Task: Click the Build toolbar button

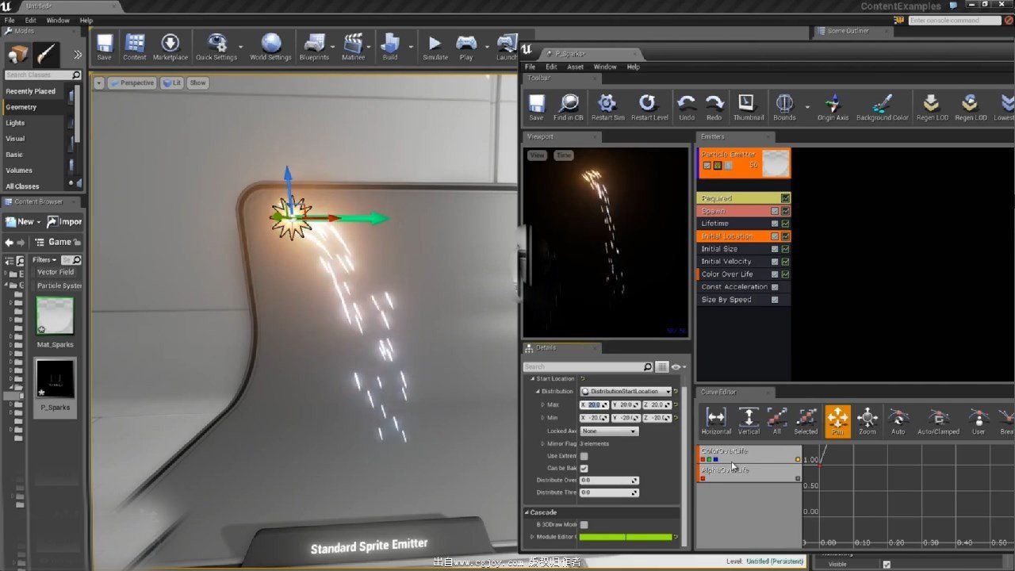Action: click(390, 47)
